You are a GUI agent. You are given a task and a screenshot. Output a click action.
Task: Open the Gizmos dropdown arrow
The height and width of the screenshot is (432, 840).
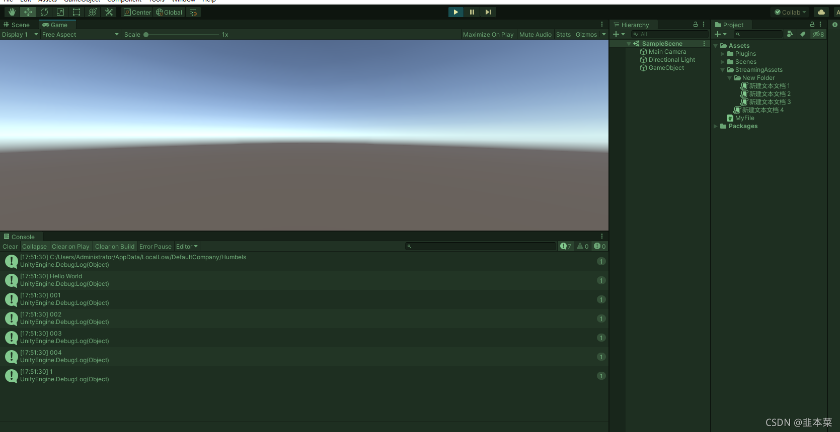[604, 35]
